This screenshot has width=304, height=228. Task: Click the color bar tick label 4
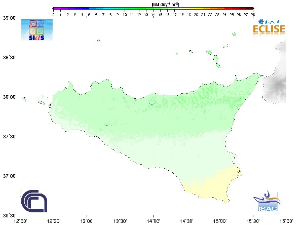pyautogui.click(x=82, y=15)
